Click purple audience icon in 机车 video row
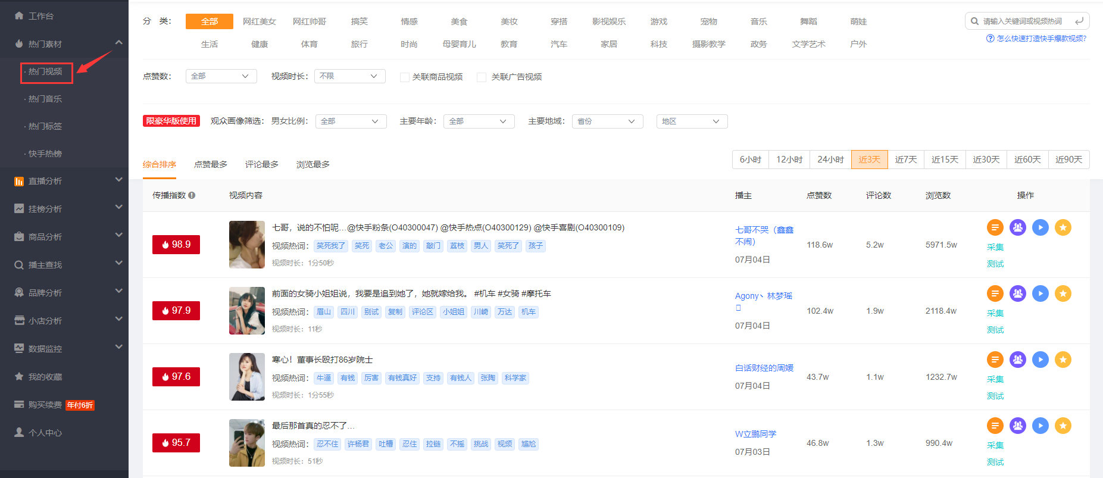Image resolution: width=1103 pixels, height=478 pixels. tap(1017, 293)
